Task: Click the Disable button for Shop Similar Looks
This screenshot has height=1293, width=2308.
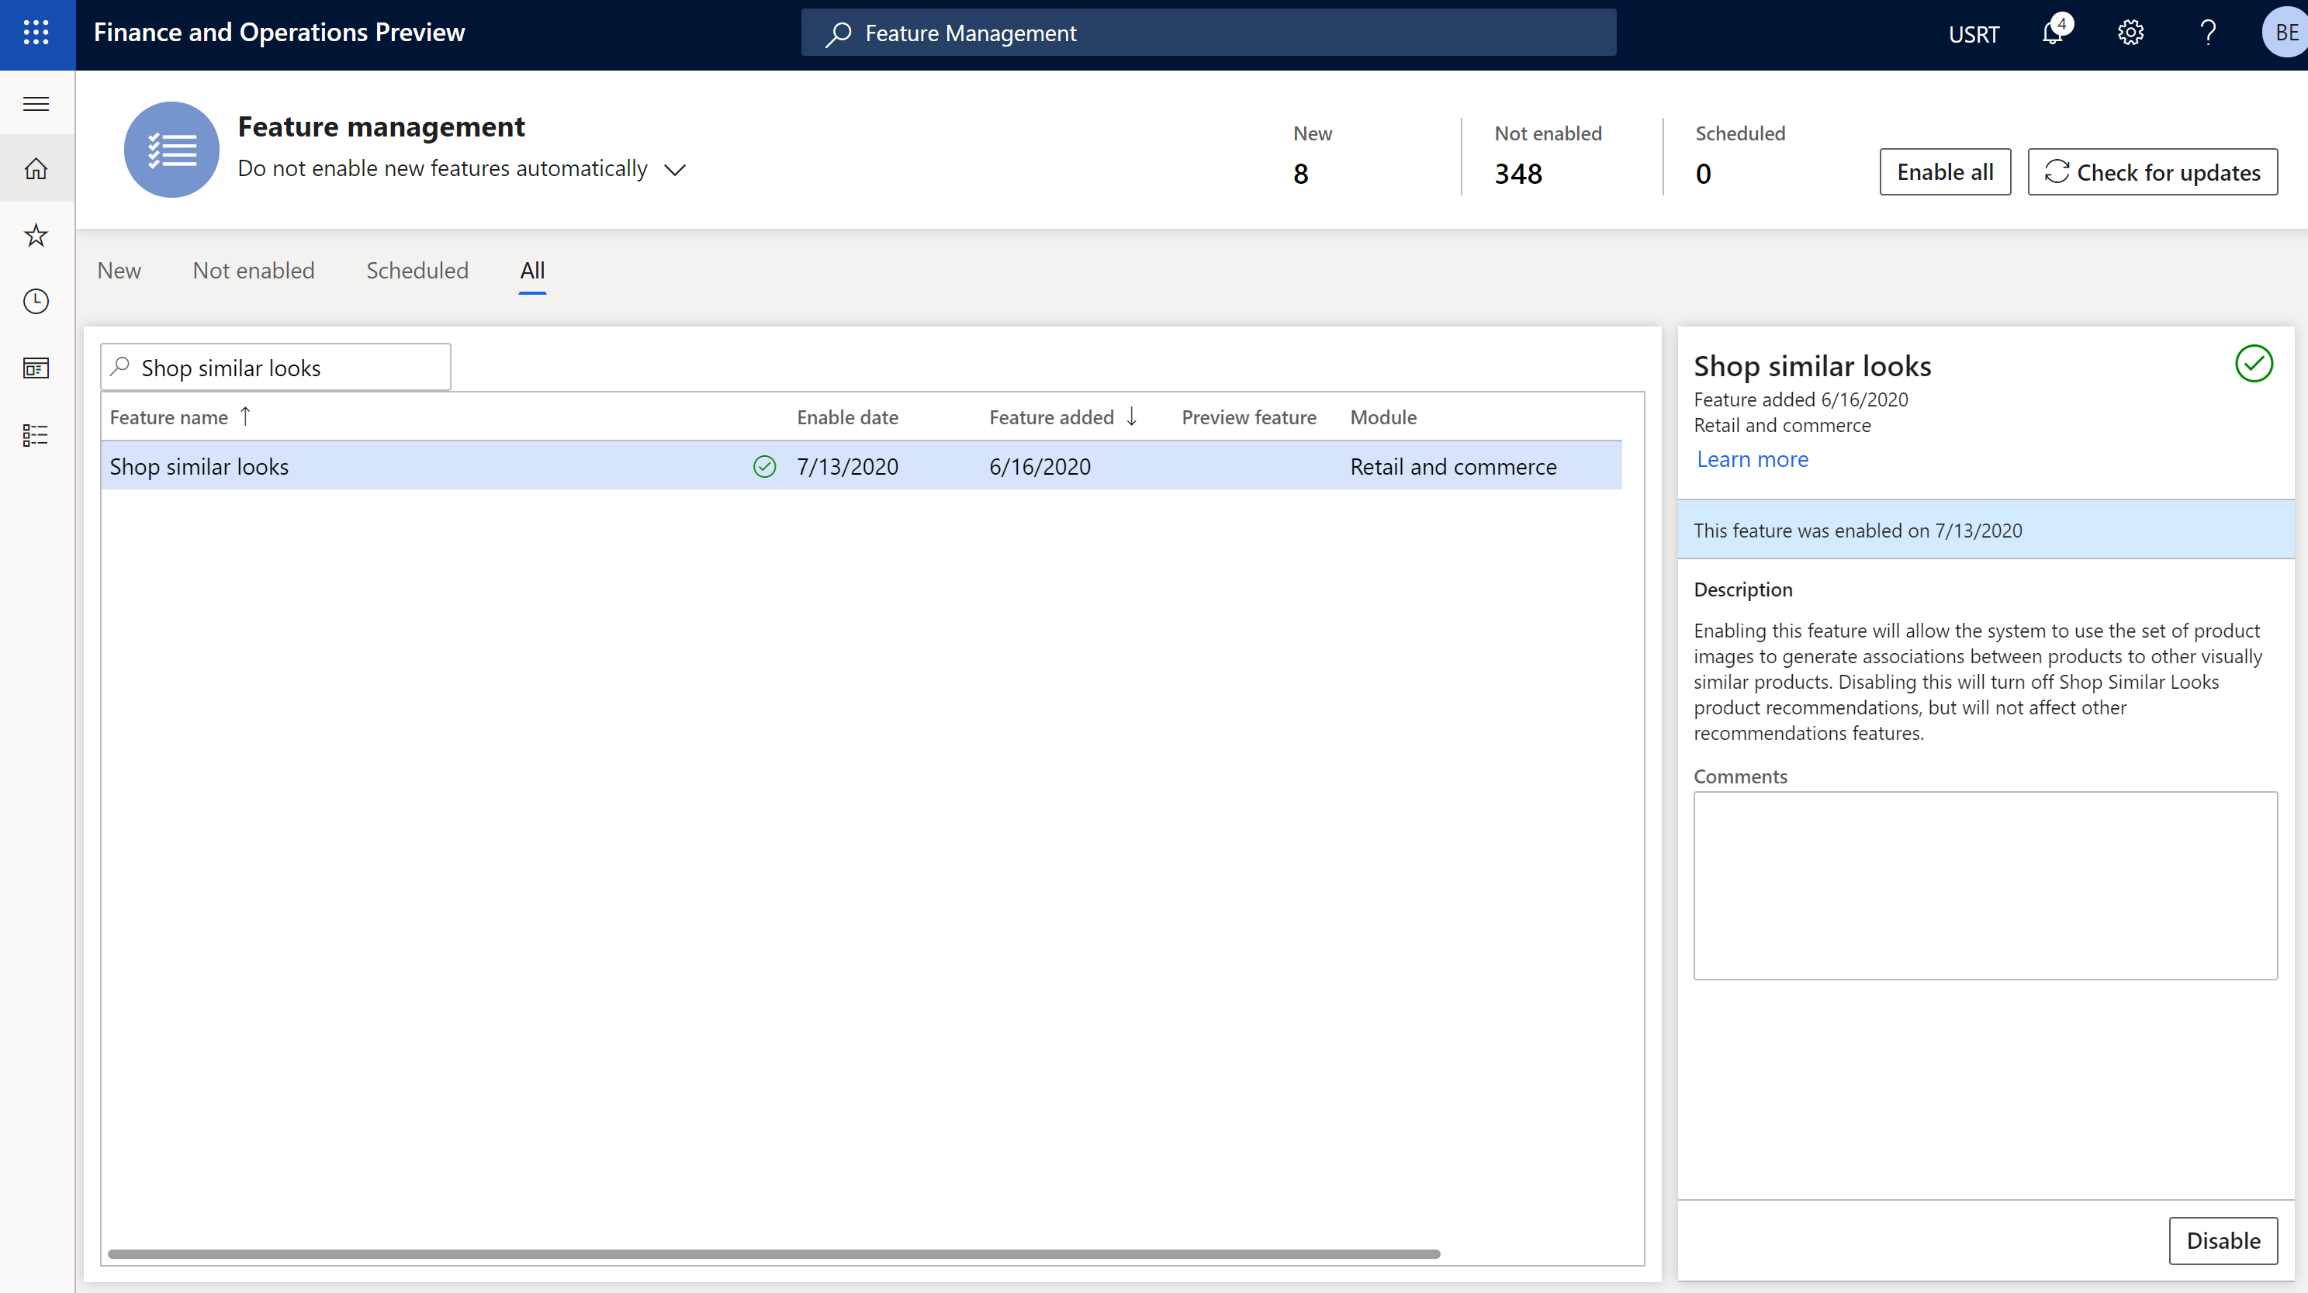Action: coord(2223,1241)
